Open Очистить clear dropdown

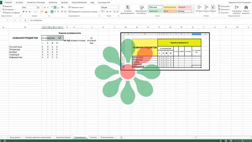click(x=224, y=13)
